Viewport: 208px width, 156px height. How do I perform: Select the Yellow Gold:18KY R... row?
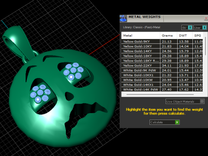tap(162, 61)
